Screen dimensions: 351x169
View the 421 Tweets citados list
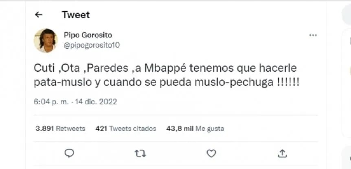tap(125, 129)
